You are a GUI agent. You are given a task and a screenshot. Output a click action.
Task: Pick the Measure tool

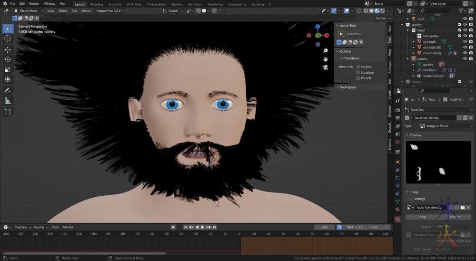coord(8,100)
